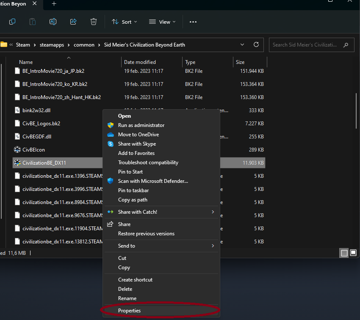The image size is (360, 320).
Task: Expand Share with Catch! submenu
Action: (x=161, y=212)
